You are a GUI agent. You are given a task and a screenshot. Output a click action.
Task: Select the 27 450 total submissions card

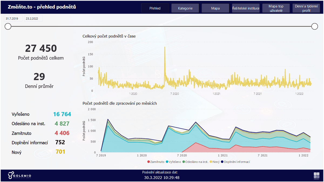click(41, 48)
